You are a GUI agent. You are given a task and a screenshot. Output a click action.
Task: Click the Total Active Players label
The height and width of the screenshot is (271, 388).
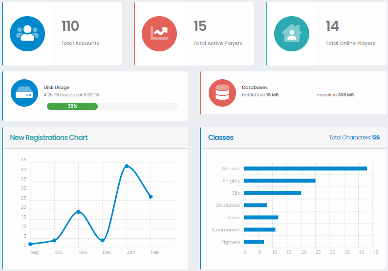[x=218, y=43]
